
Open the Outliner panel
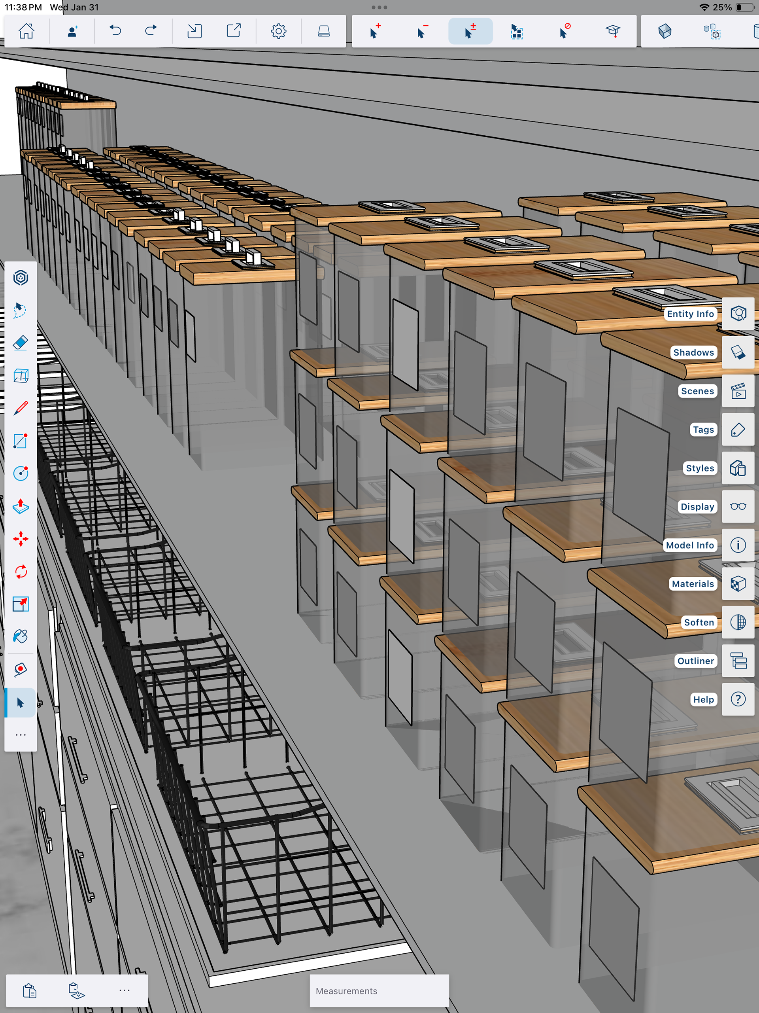tap(738, 661)
